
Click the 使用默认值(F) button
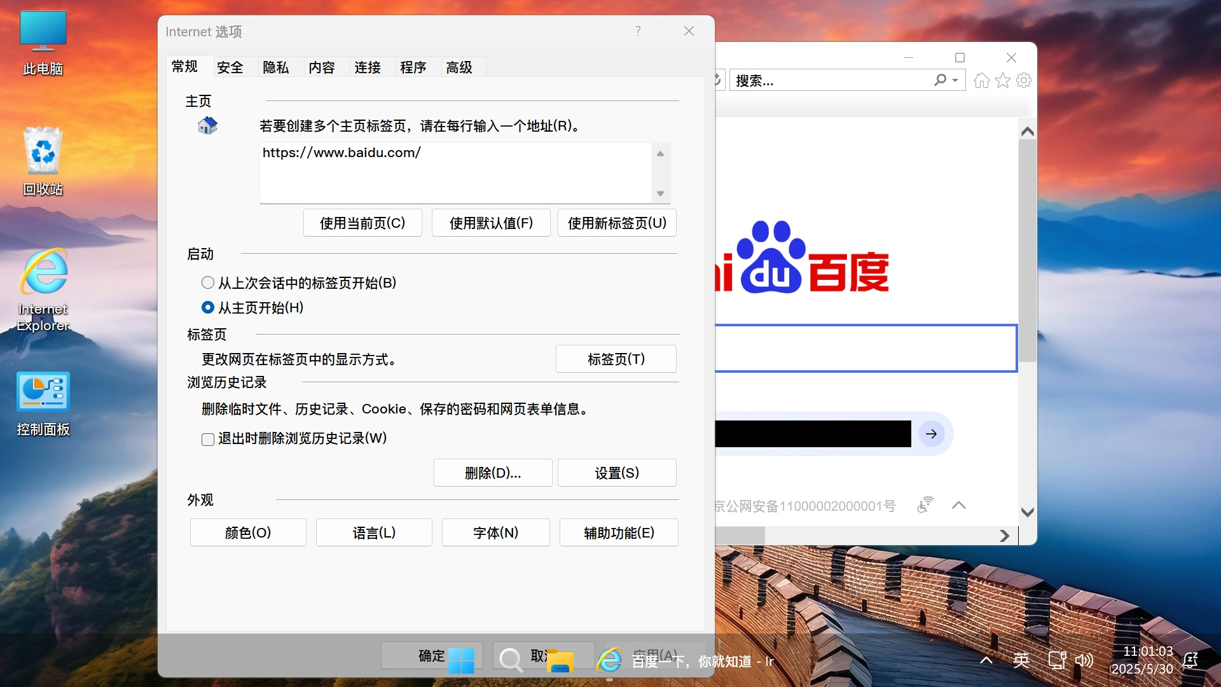click(x=490, y=223)
